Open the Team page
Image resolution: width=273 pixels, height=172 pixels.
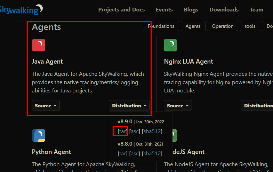pyautogui.click(x=256, y=10)
